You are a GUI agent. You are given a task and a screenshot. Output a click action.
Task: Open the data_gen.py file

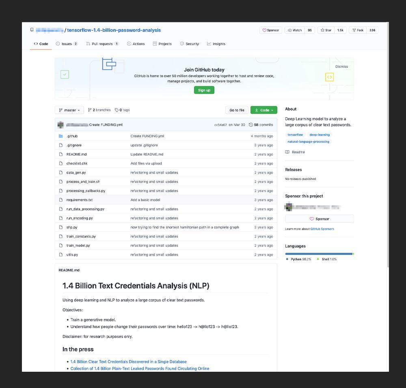coord(76,173)
